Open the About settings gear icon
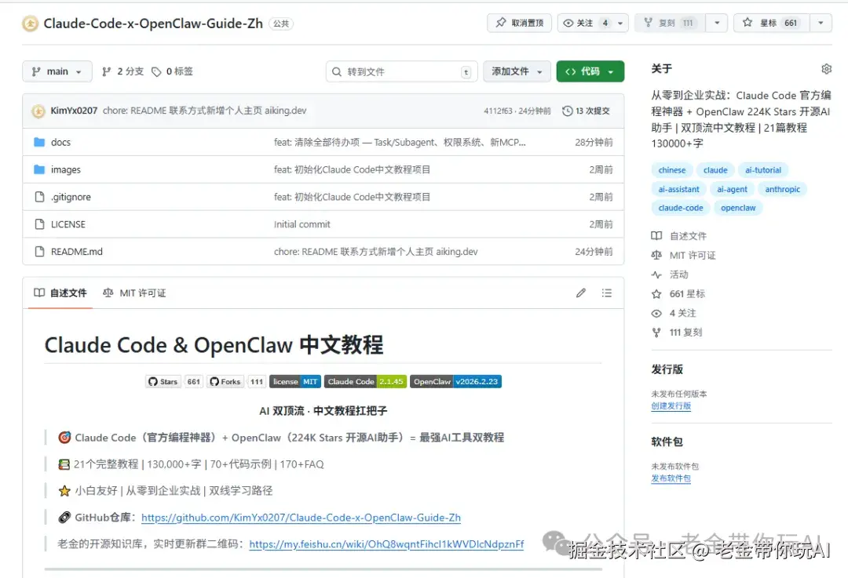This screenshot has width=848, height=578. [826, 68]
